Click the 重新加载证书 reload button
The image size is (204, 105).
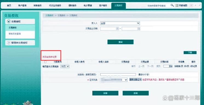(x=135, y=80)
